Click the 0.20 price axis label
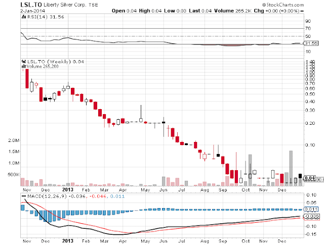 pyautogui.click(x=310, y=123)
